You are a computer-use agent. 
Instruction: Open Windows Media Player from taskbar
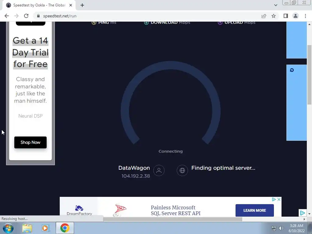[46, 228]
